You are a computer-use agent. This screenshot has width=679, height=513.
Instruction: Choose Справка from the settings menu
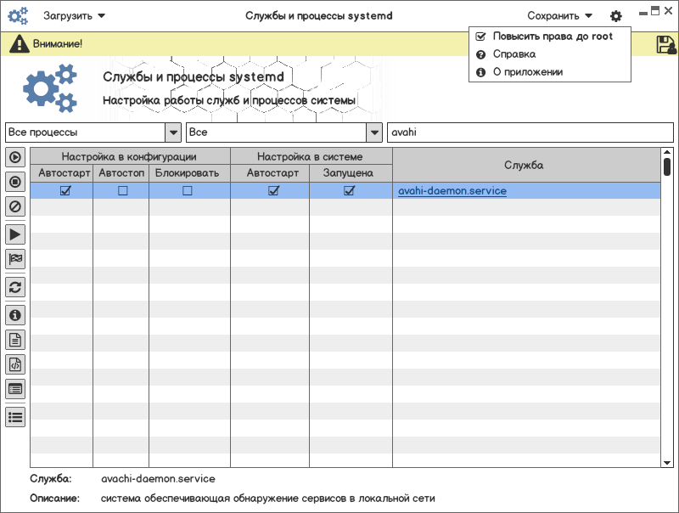(514, 54)
